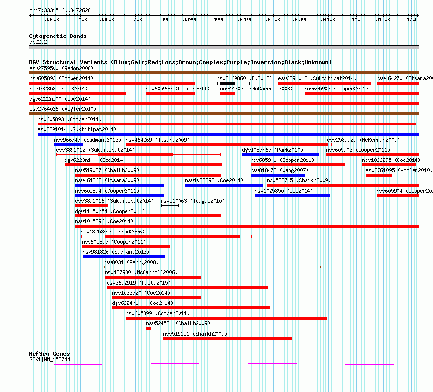Viewport: 433px width, 392px height.
Task: Open esv3891012 (Suktitipat2014) variant
Action: (x=95, y=150)
